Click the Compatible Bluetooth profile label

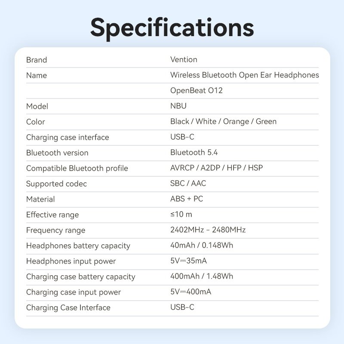point(77,168)
